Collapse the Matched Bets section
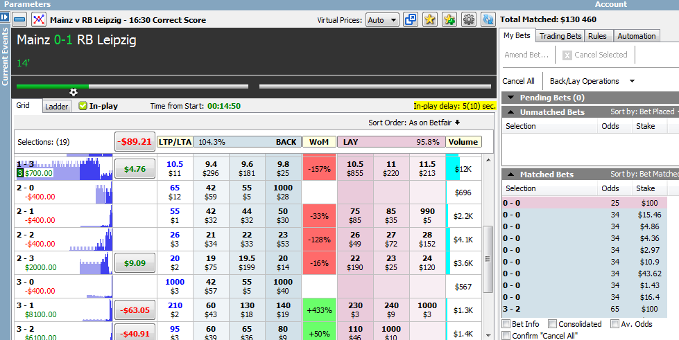The height and width of the screenshot is (340, 679). tap(511, 175)
